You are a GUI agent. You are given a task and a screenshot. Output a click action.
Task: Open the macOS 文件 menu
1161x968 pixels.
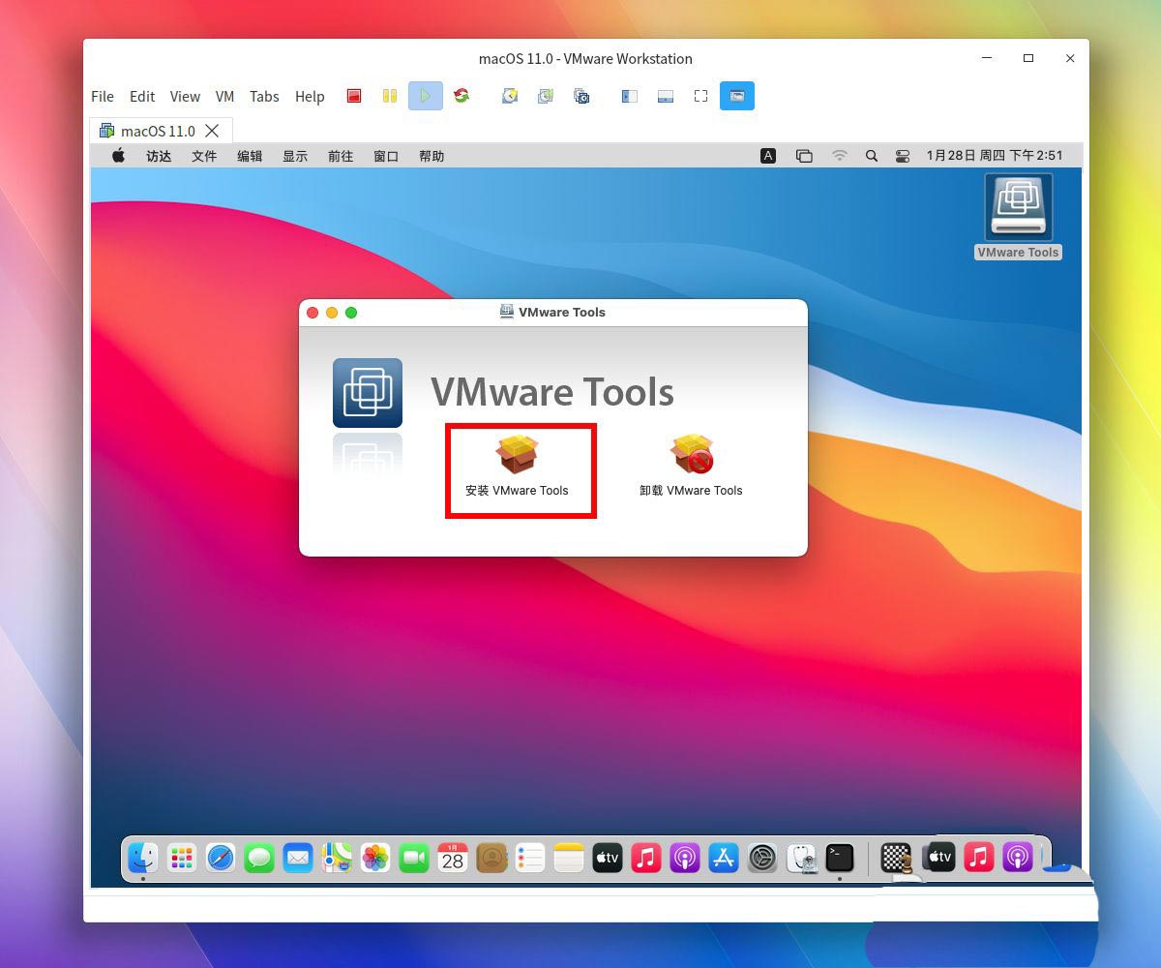204,156
